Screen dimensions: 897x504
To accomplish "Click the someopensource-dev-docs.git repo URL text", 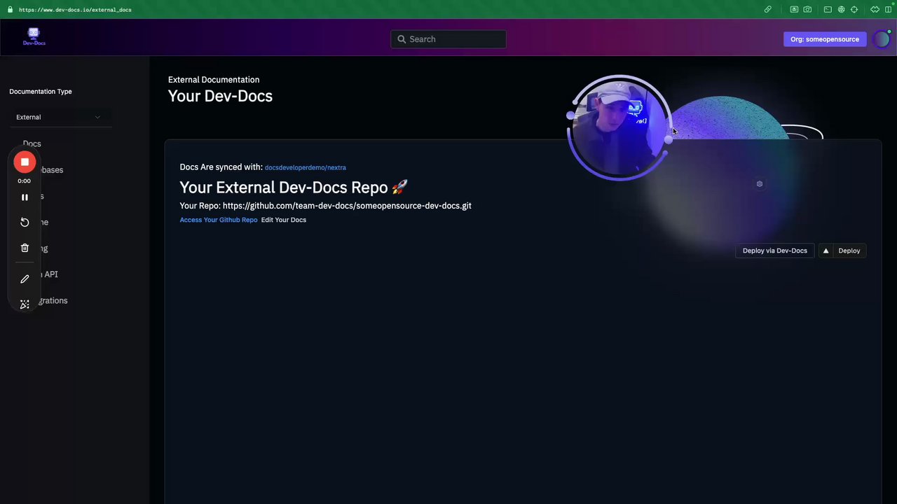I will [x=347, y=206].
